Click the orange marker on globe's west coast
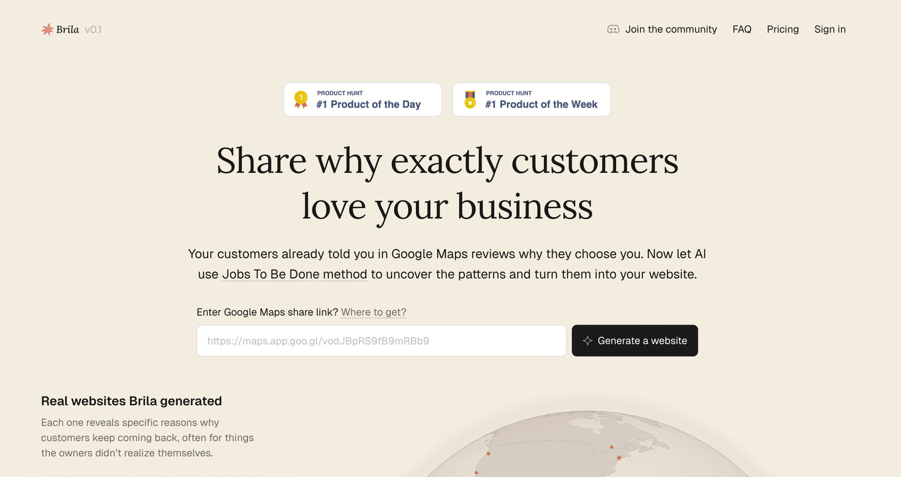 coord(488,454)
